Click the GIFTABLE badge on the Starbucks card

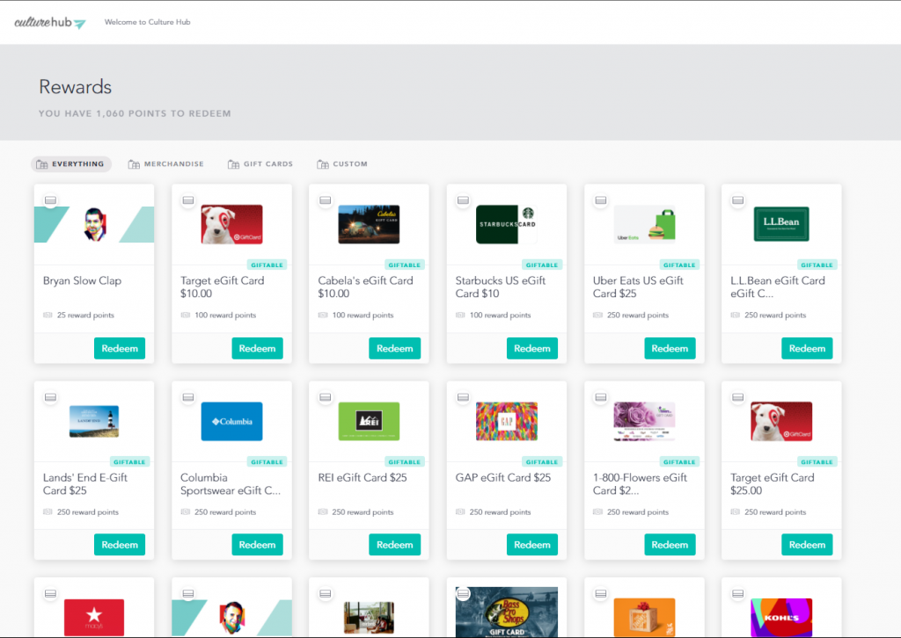[x=542, y=265]
